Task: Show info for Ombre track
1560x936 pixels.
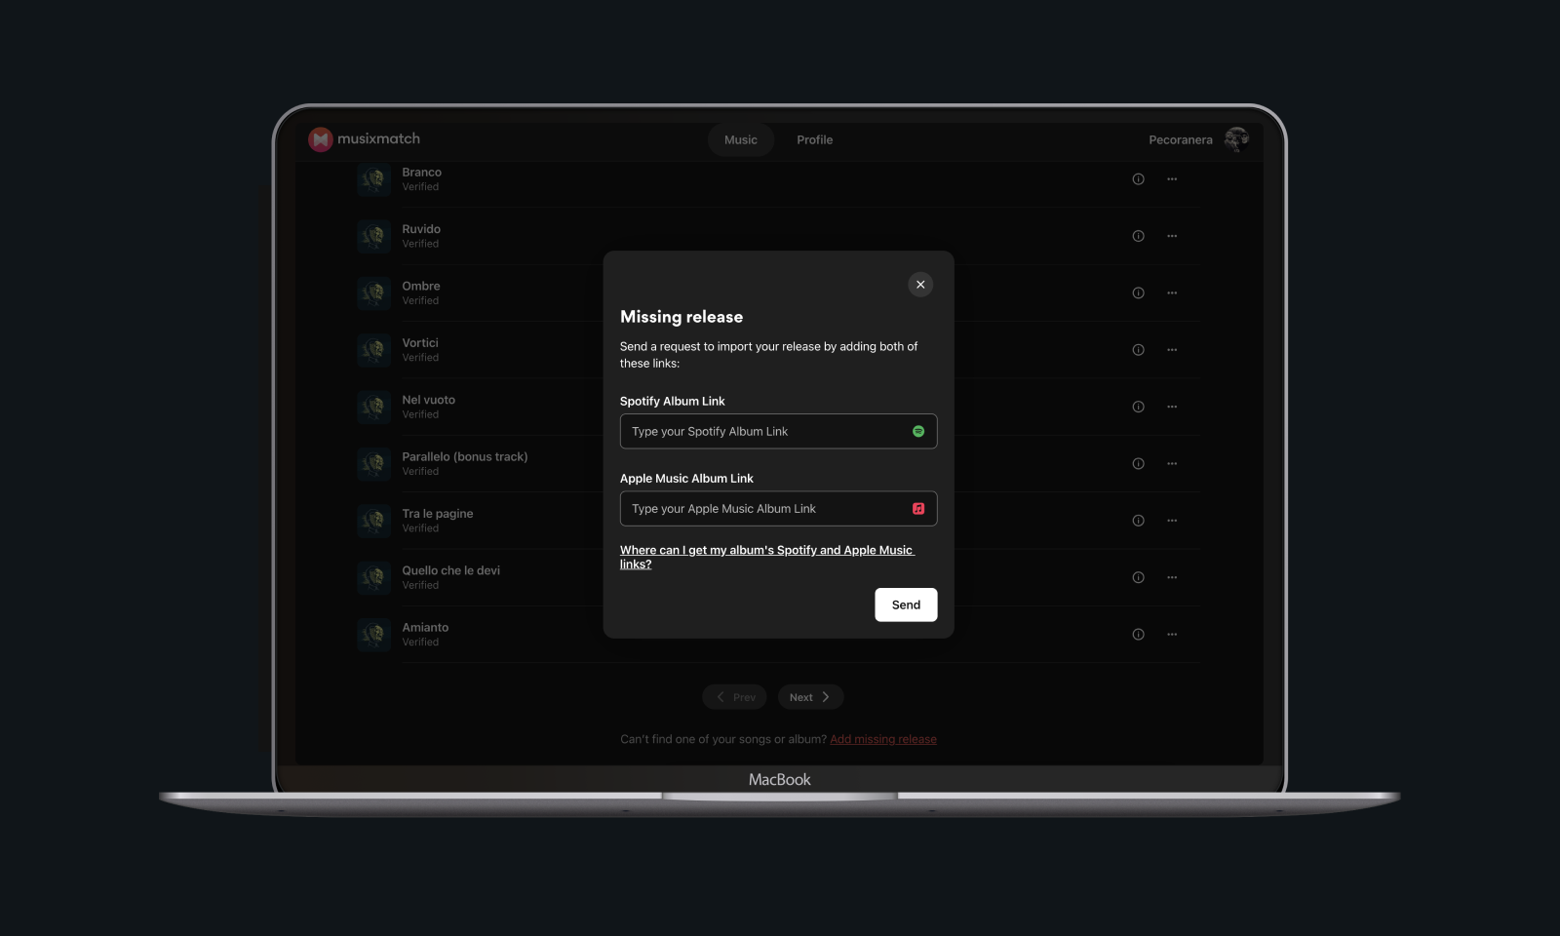Action: point(1138,292)
